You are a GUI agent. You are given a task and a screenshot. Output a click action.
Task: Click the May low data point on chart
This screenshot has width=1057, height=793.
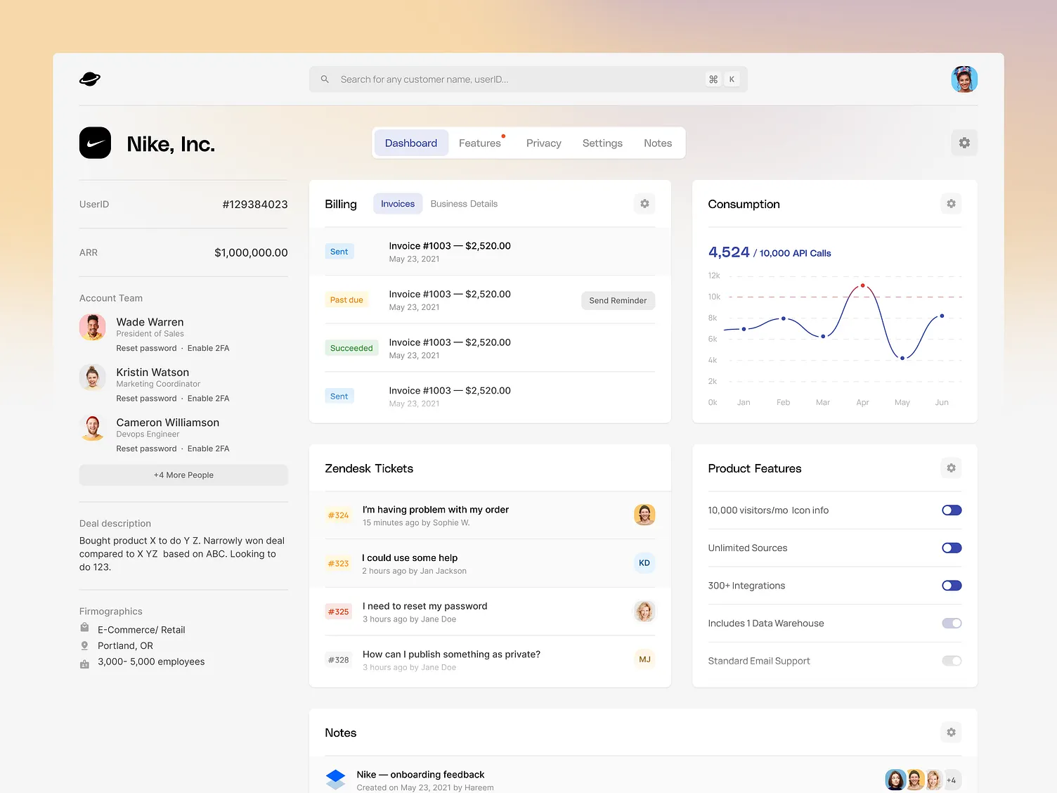902,359
